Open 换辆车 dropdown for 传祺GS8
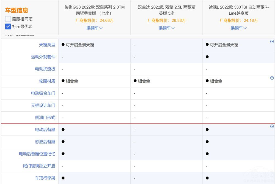 click(94, 28)
